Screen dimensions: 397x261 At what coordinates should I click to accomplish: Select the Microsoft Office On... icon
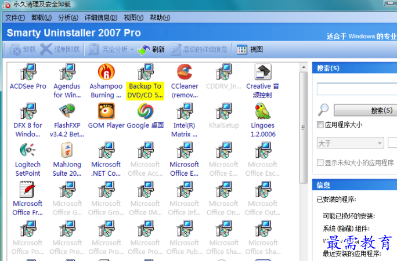point(224,190)
